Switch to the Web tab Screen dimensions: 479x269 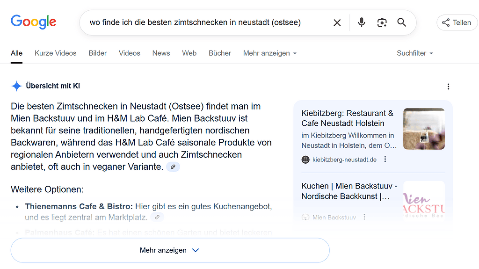click(189, 53)
